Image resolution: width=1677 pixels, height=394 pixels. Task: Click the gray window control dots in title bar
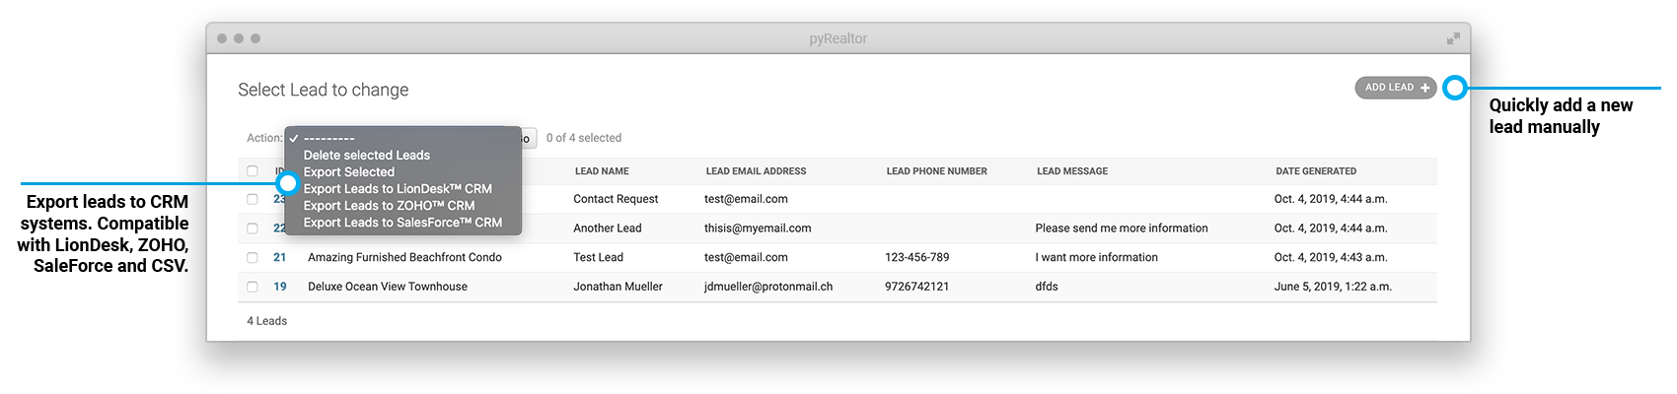(x=239, y=38)
